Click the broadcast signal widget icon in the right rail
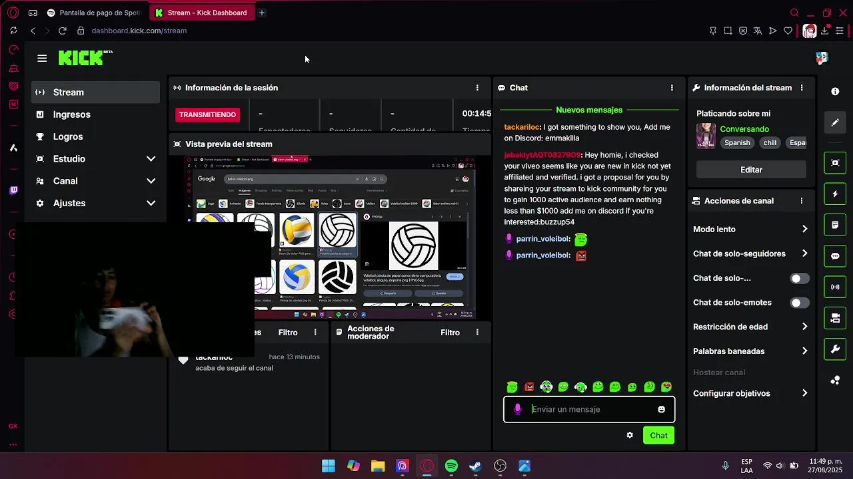The height and width of the screenshot is (479, 853). (x=835, y=287)
